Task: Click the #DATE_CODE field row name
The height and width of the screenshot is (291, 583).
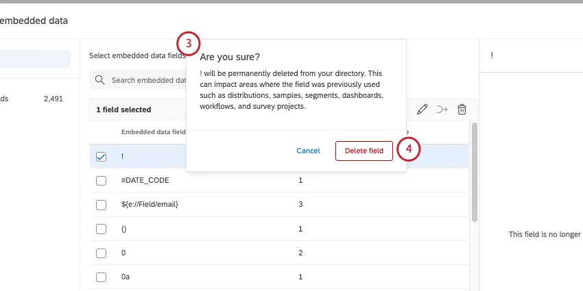Action: 145,180
